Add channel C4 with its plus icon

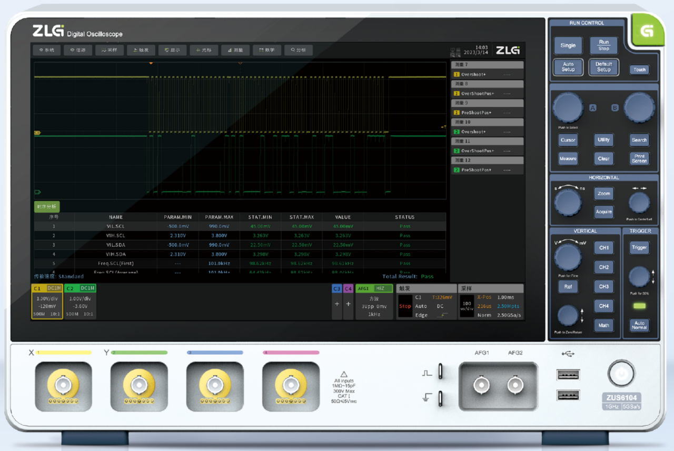[348, 304]
